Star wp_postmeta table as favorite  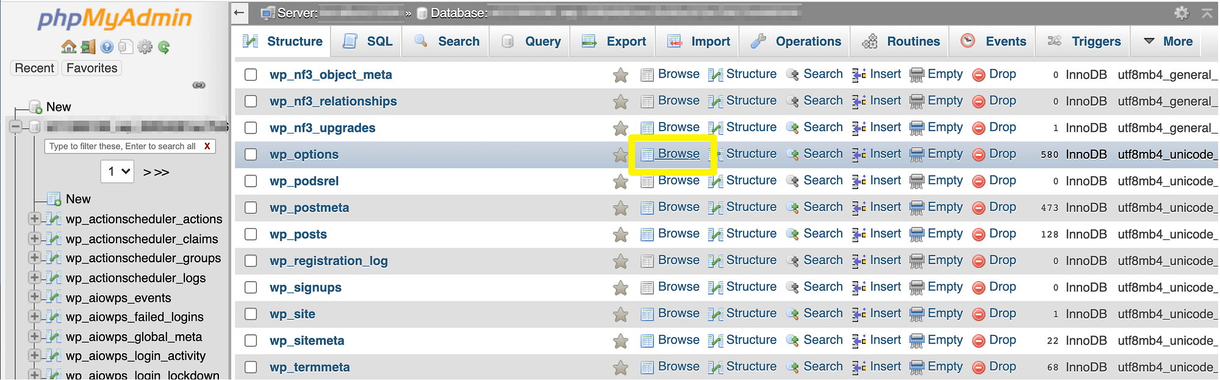click(x=620, y=208)
